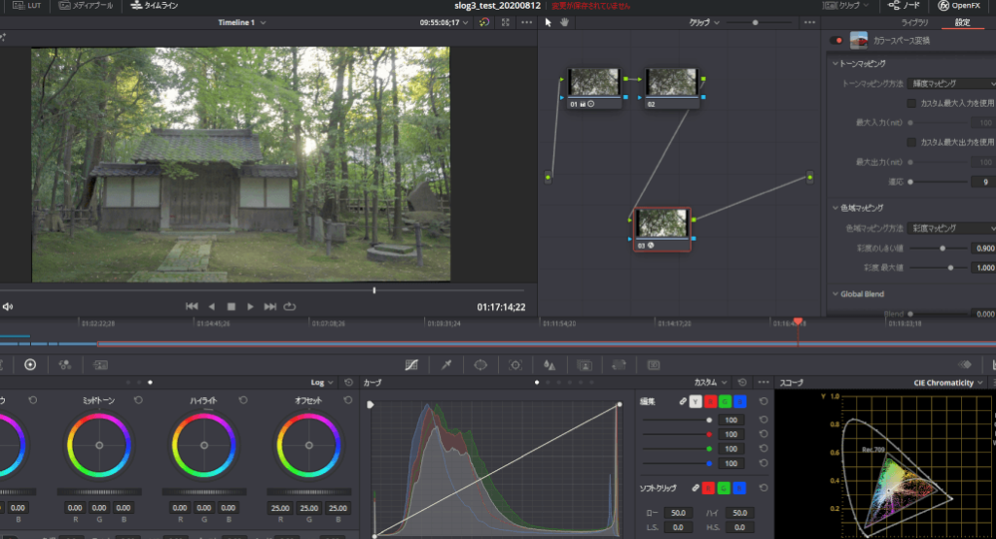Image resolution: width=996 pixels, height=539 pixels.
Task: Switch to the ライブラリ tab
Action: pos(914,22)
